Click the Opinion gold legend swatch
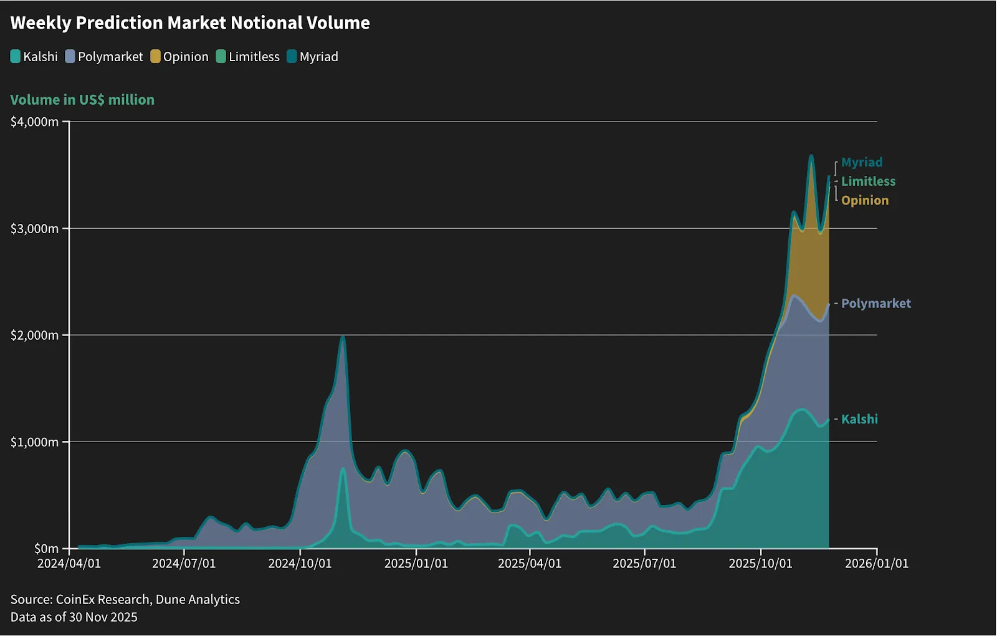Viewport: 997px width, 636px height. pyautogui.click(x=156, y=57)
